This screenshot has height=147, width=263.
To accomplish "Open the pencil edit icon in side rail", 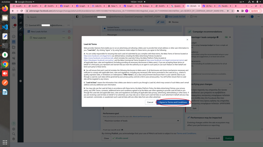I will point(21,28).
